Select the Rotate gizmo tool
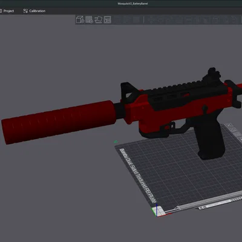242x242 pixels. (160, 19)
